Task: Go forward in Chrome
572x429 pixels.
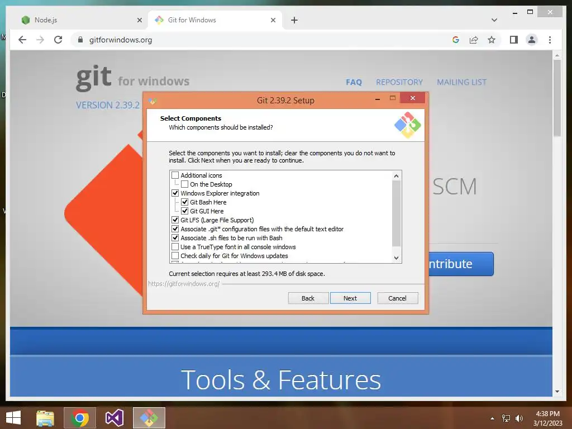Action: (x=40, y=40)
